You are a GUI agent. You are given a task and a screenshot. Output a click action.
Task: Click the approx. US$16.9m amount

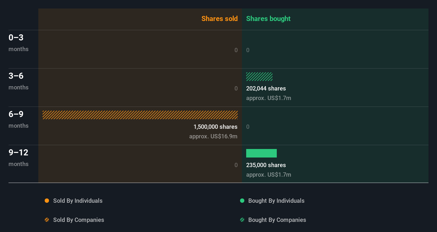(x=213, y=136)
